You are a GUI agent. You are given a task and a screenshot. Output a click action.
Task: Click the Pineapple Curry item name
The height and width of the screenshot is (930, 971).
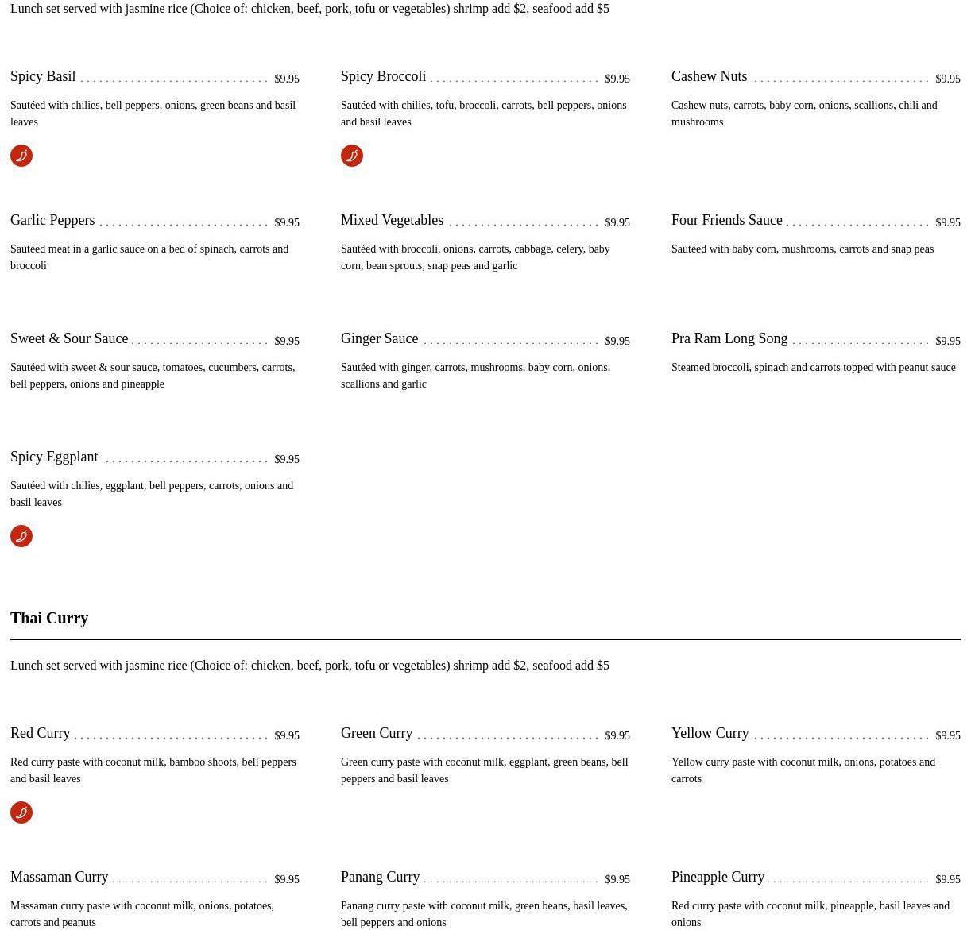718,877
